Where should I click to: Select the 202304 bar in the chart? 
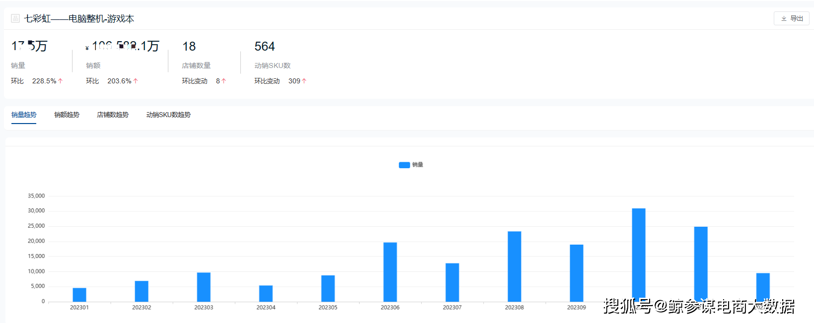(x=266, y=293)
